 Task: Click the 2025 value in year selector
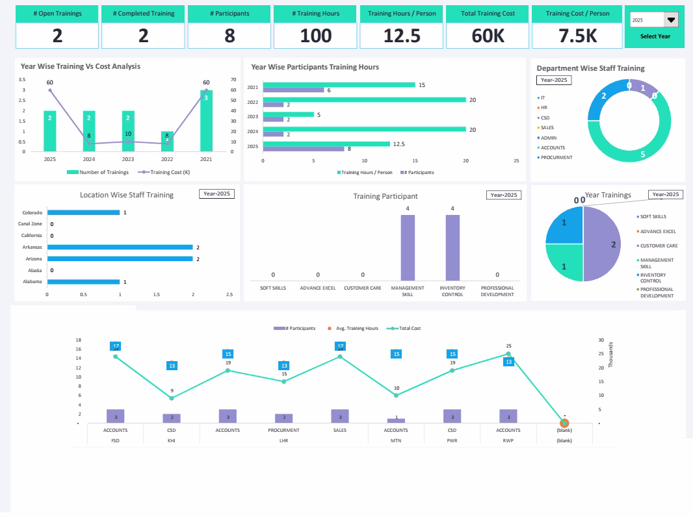[638, 21]
